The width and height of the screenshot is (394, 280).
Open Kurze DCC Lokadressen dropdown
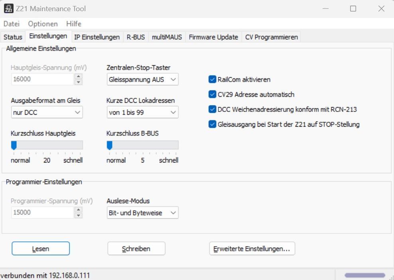point(142,112)
